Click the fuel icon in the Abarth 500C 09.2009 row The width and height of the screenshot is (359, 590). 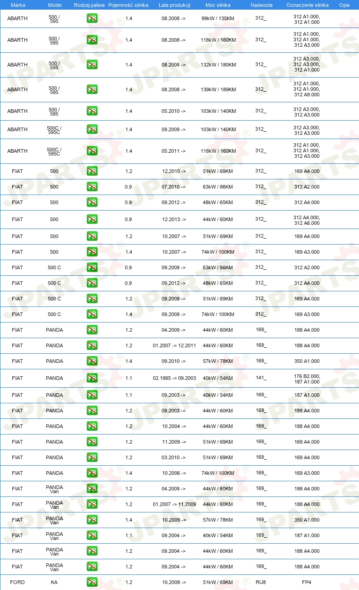pos(92,129)
